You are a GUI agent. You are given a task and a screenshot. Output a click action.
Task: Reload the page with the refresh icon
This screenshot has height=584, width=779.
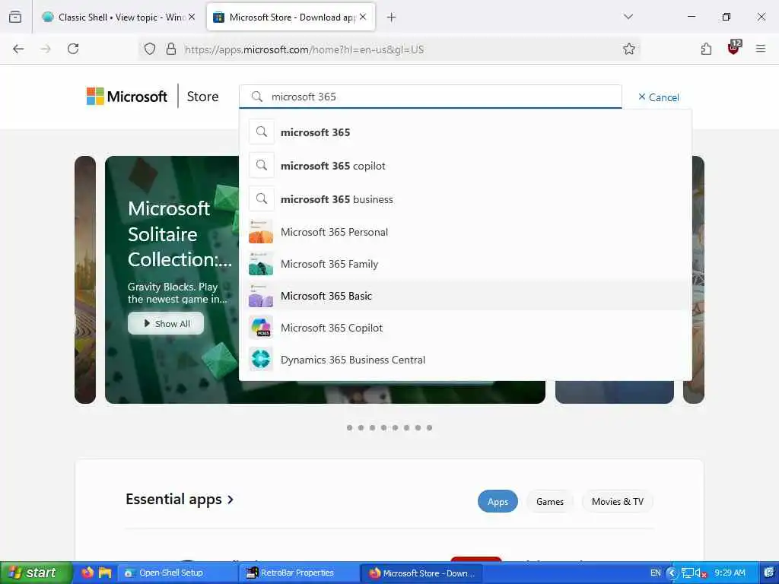click(x=73, y=49)
